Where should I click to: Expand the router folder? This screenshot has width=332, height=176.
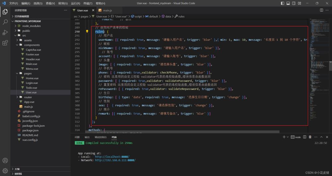[28, 97]
